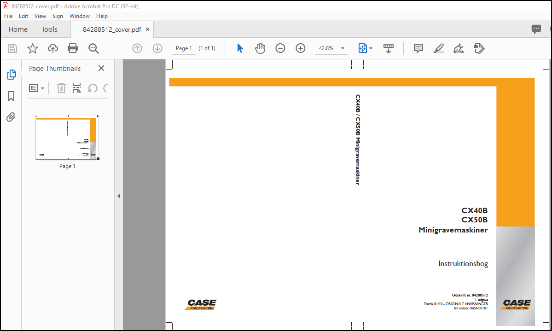
Task: Go to previous page arrow
Action: coord(137,48)
